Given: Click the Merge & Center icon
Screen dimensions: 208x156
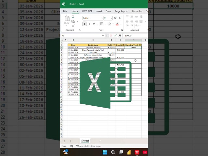Looking at the screenshot, I should [x=141, y=21].
